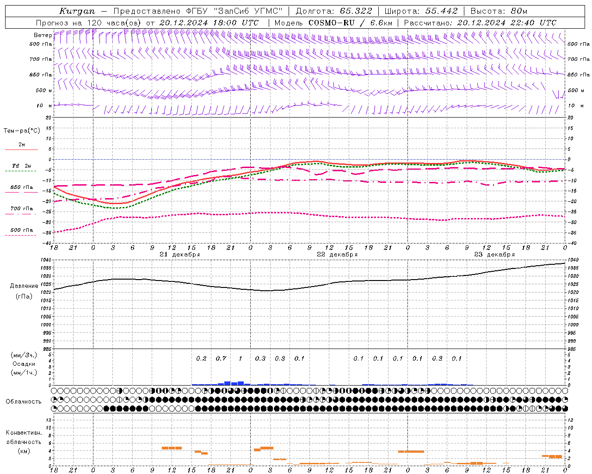Viewport: 592px width, 474px height.
Task: Click the '23 декабря' date label
Action: (x=494, y=255)
